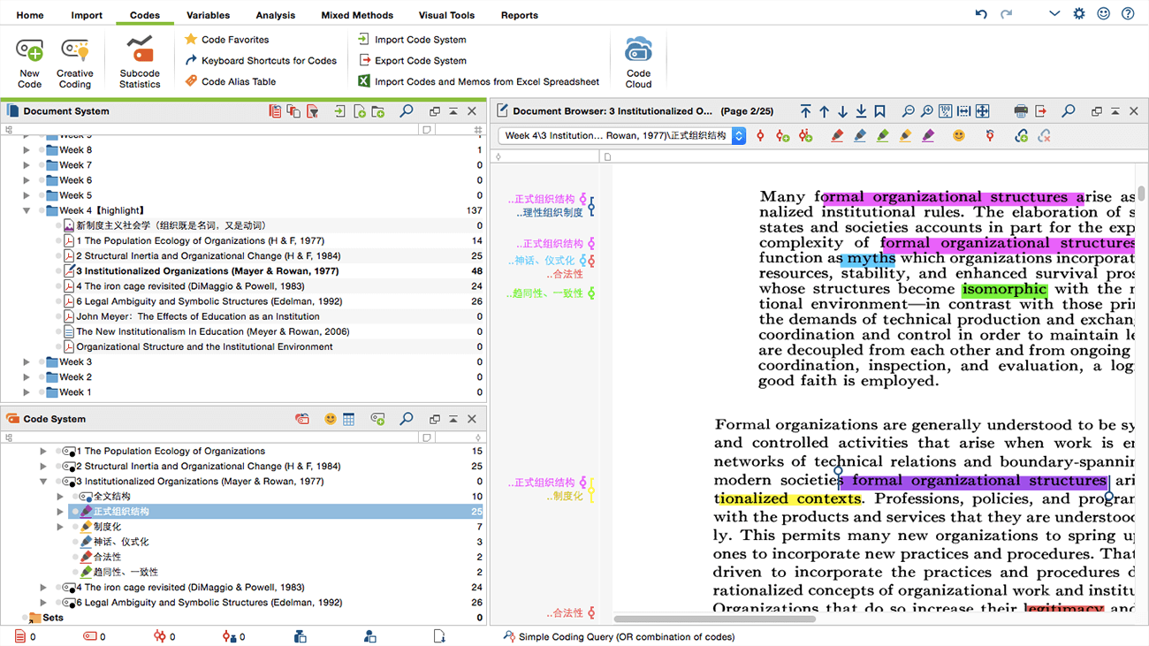Click the bookmark icon in Document Browser

pyautogui.click(x=879, y=111)
